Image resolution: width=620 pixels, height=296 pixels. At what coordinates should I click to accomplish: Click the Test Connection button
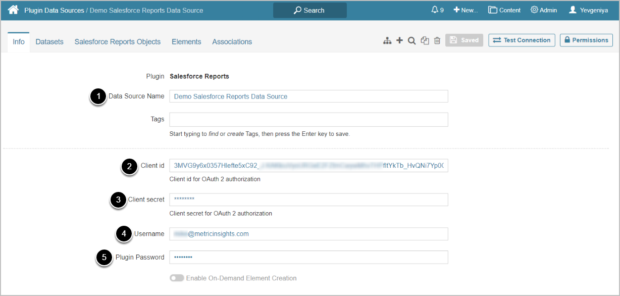pyautogui.click(x=522, y=40)
